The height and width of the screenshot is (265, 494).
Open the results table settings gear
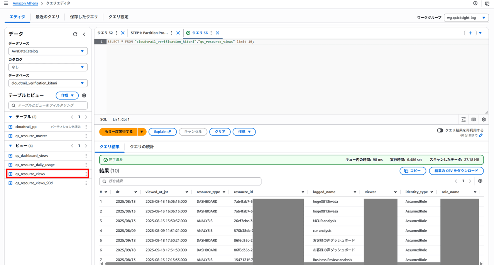tap(480, 181)
